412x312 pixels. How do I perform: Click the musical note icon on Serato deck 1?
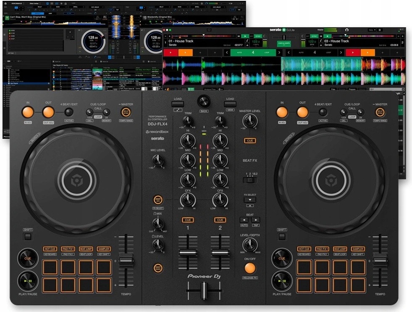[247, 41]
